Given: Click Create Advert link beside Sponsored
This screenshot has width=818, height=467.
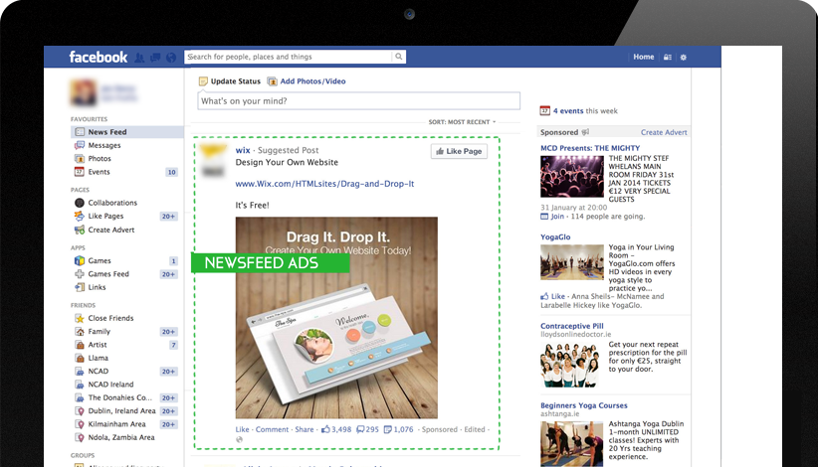Looking at the screenshot, I should point(664,132).
